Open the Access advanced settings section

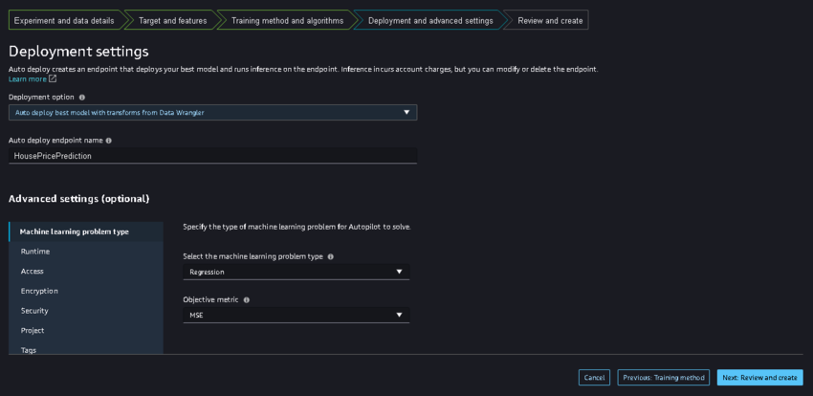click(x=86, y=271)
